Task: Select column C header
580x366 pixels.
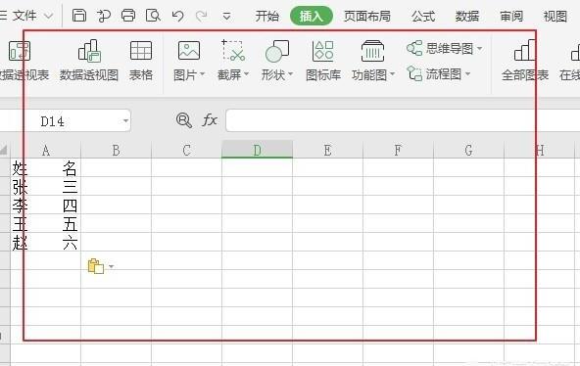Action: (186, 151)
